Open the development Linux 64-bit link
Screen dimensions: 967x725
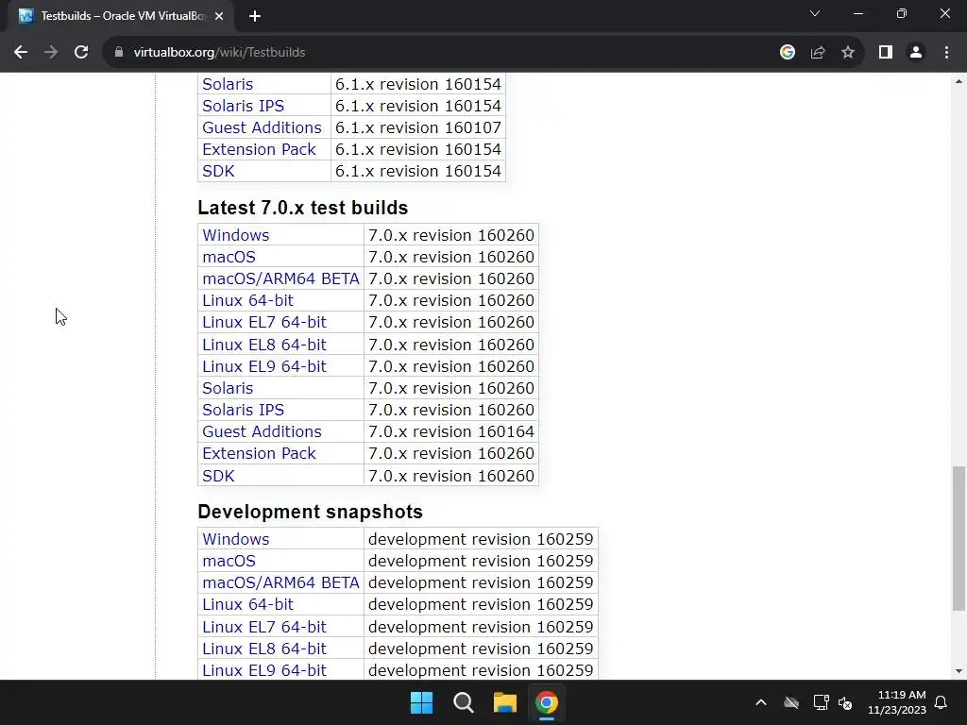248,604
